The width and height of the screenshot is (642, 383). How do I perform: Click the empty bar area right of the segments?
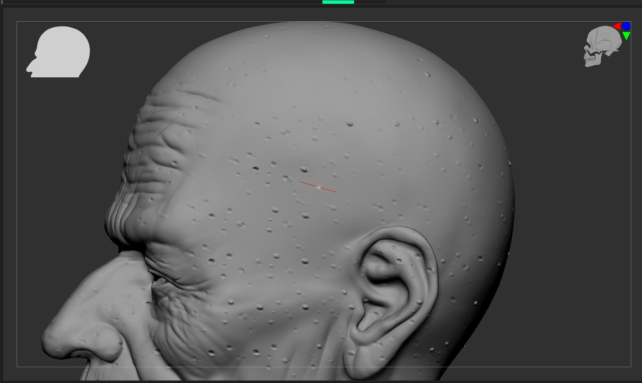(x=499, y=2)
